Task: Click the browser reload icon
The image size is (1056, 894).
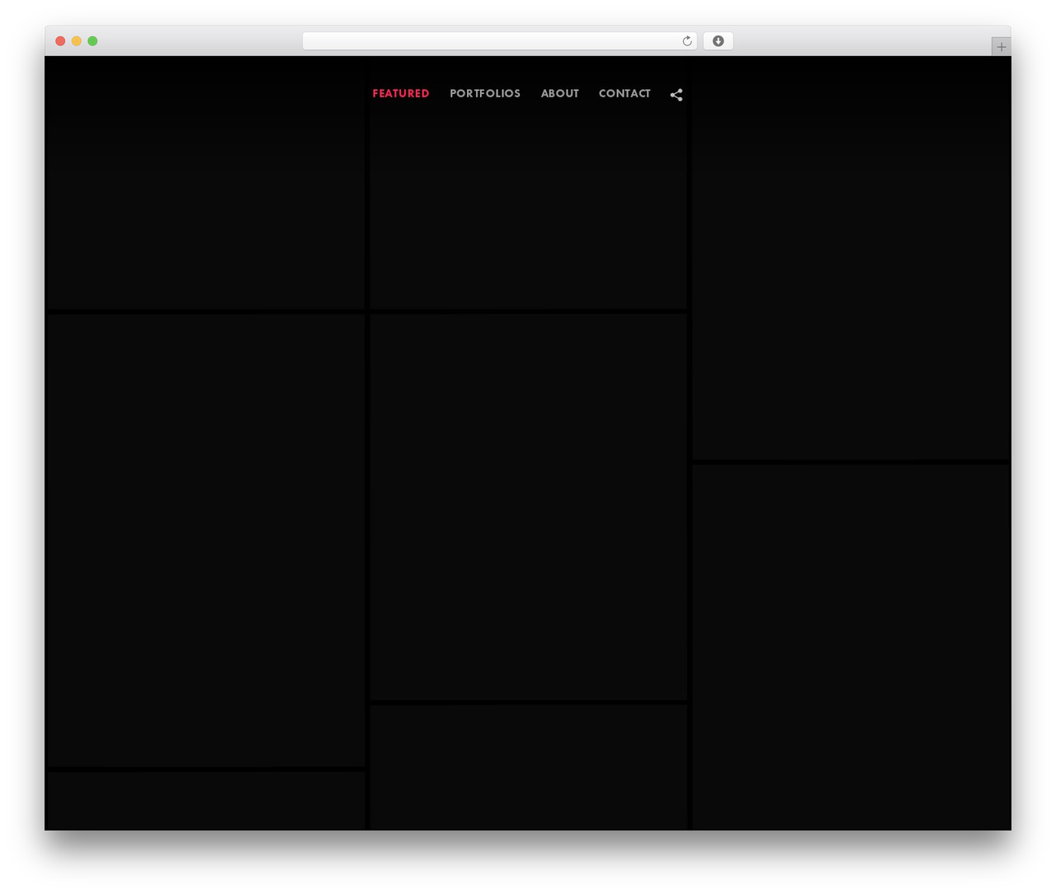Action: click(x=686, y=41)
